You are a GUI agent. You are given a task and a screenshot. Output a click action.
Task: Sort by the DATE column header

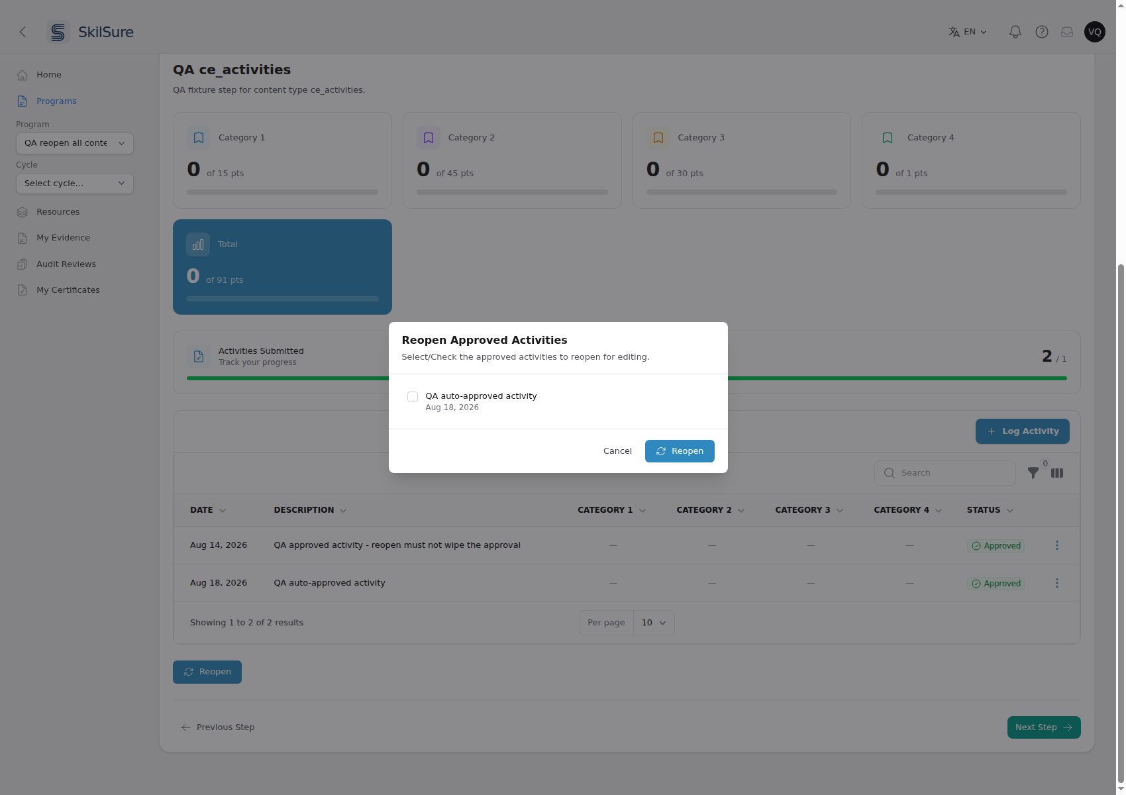(208, 510)
